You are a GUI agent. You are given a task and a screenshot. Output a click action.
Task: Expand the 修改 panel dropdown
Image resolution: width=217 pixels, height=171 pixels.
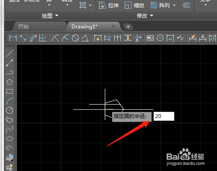(152, 16)
